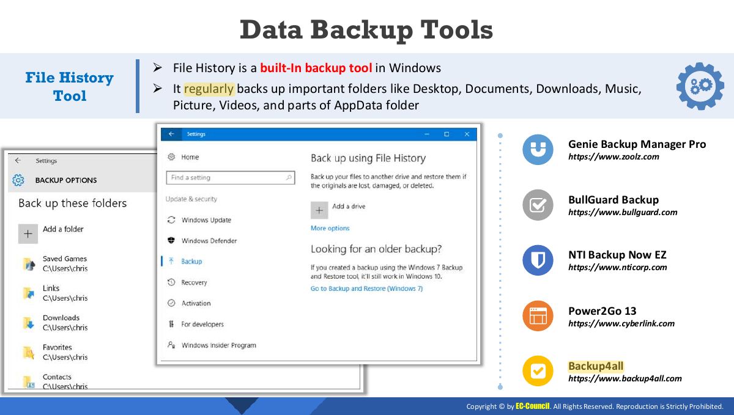734x415 pixels.
Task: Select For developers in Settings sidebar
Action: pyautogui.click(x=202, y=325)
